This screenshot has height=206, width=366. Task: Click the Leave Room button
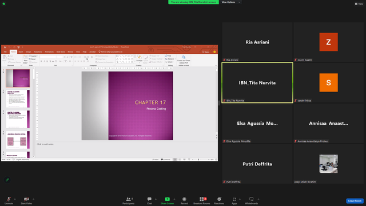click(x=355, y=201)
